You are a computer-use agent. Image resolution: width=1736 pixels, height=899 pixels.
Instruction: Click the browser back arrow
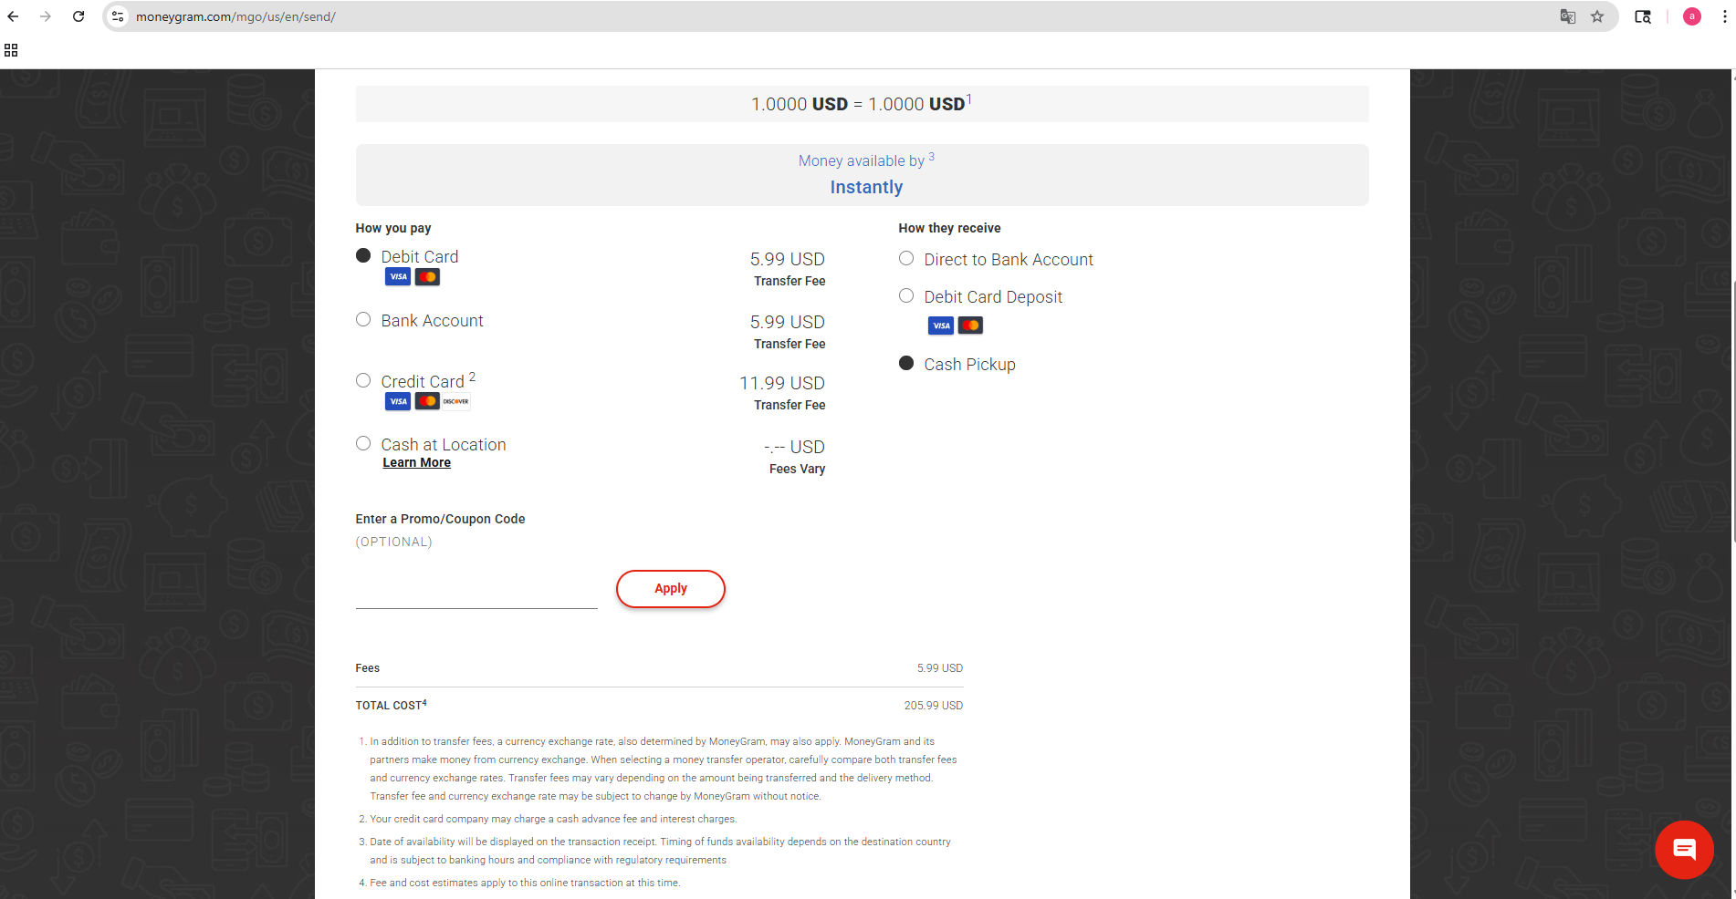pyautogui.click(x=13, y=16)
